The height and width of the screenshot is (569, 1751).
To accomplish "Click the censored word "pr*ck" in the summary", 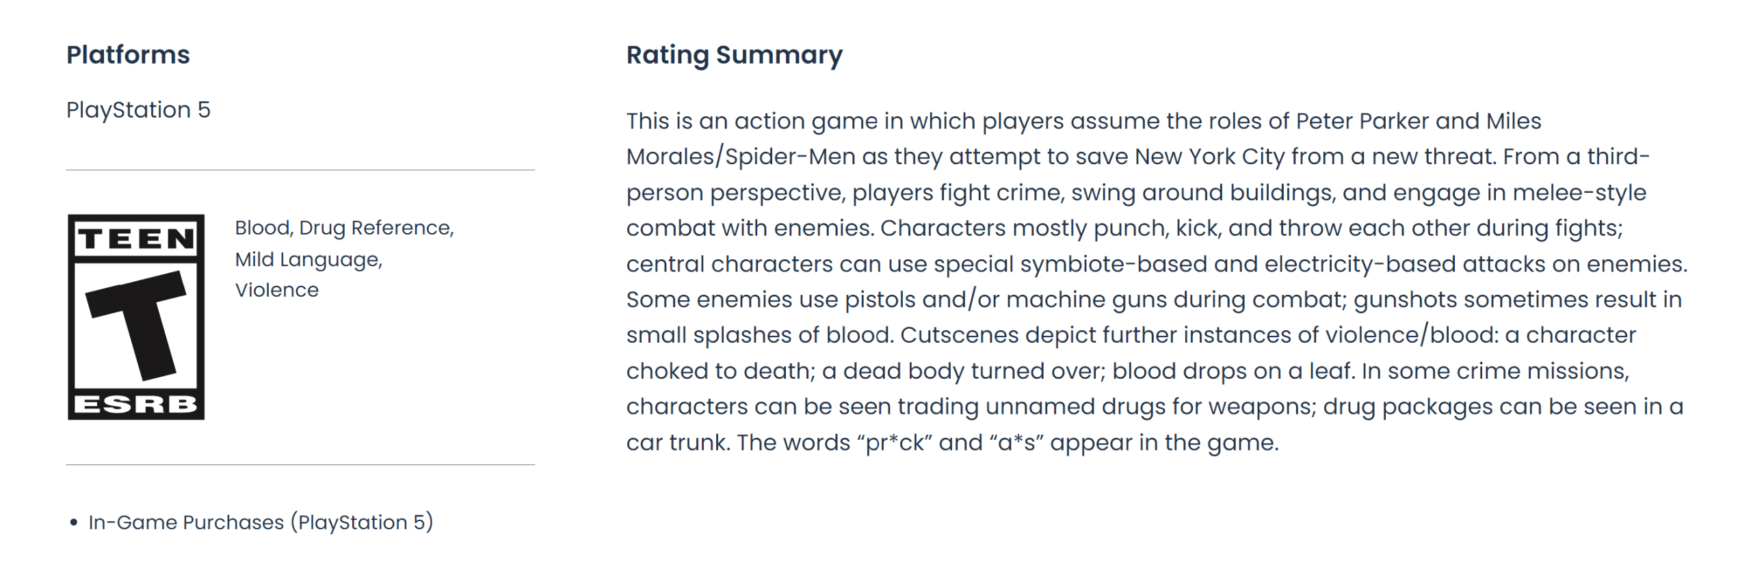I will pyautogui.click(x=895, y=442).
